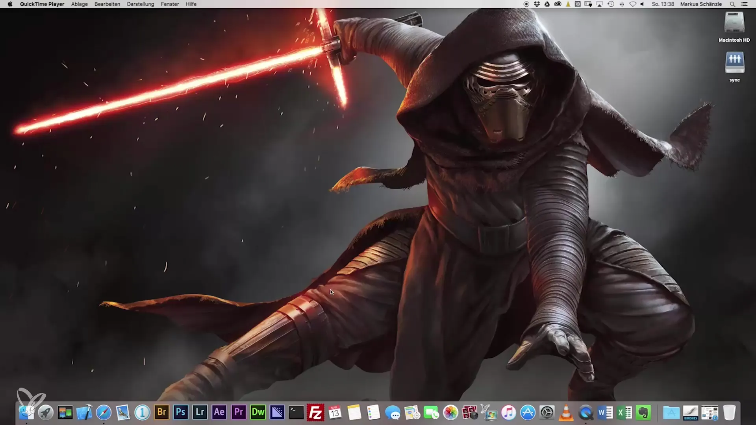Open System Preferences gear in Dock
The image size is (756, 425).
547,412
